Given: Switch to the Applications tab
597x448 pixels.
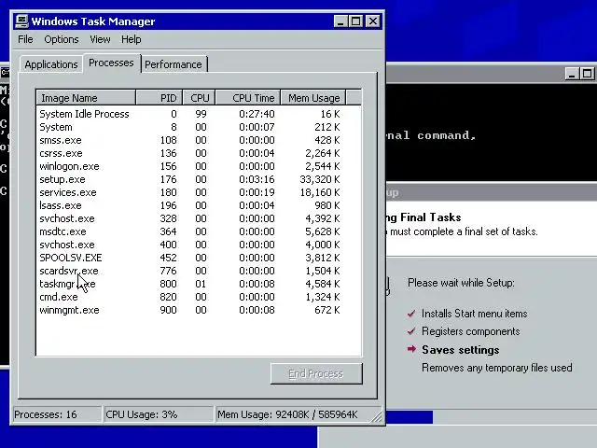Looking at the screenshot, I should point(51,64).
